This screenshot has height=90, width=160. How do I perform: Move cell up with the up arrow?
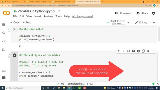tap(119, 51)
